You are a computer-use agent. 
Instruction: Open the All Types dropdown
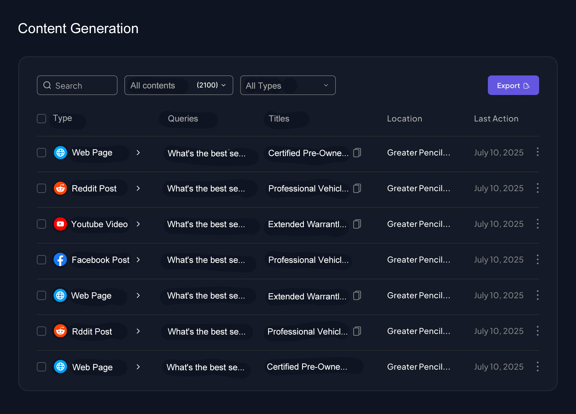click(x=288, y=85)
